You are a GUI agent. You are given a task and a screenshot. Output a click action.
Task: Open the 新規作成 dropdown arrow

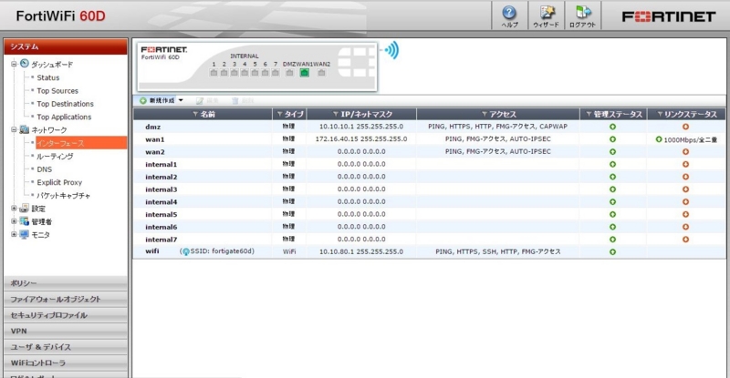tap(181, 100)
